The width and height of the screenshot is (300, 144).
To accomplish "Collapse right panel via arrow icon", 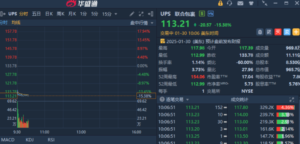I will click(150, 14).
